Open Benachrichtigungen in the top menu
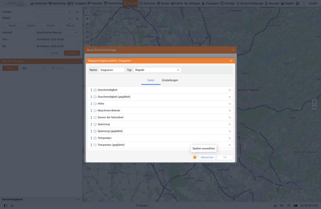Screen dimensions: 321x209 click(x=250, y=4)
